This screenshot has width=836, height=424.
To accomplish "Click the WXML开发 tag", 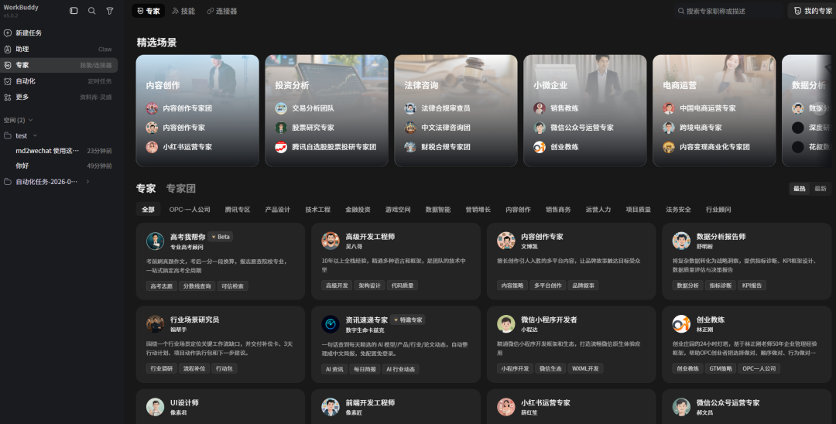I will [585, 368].
